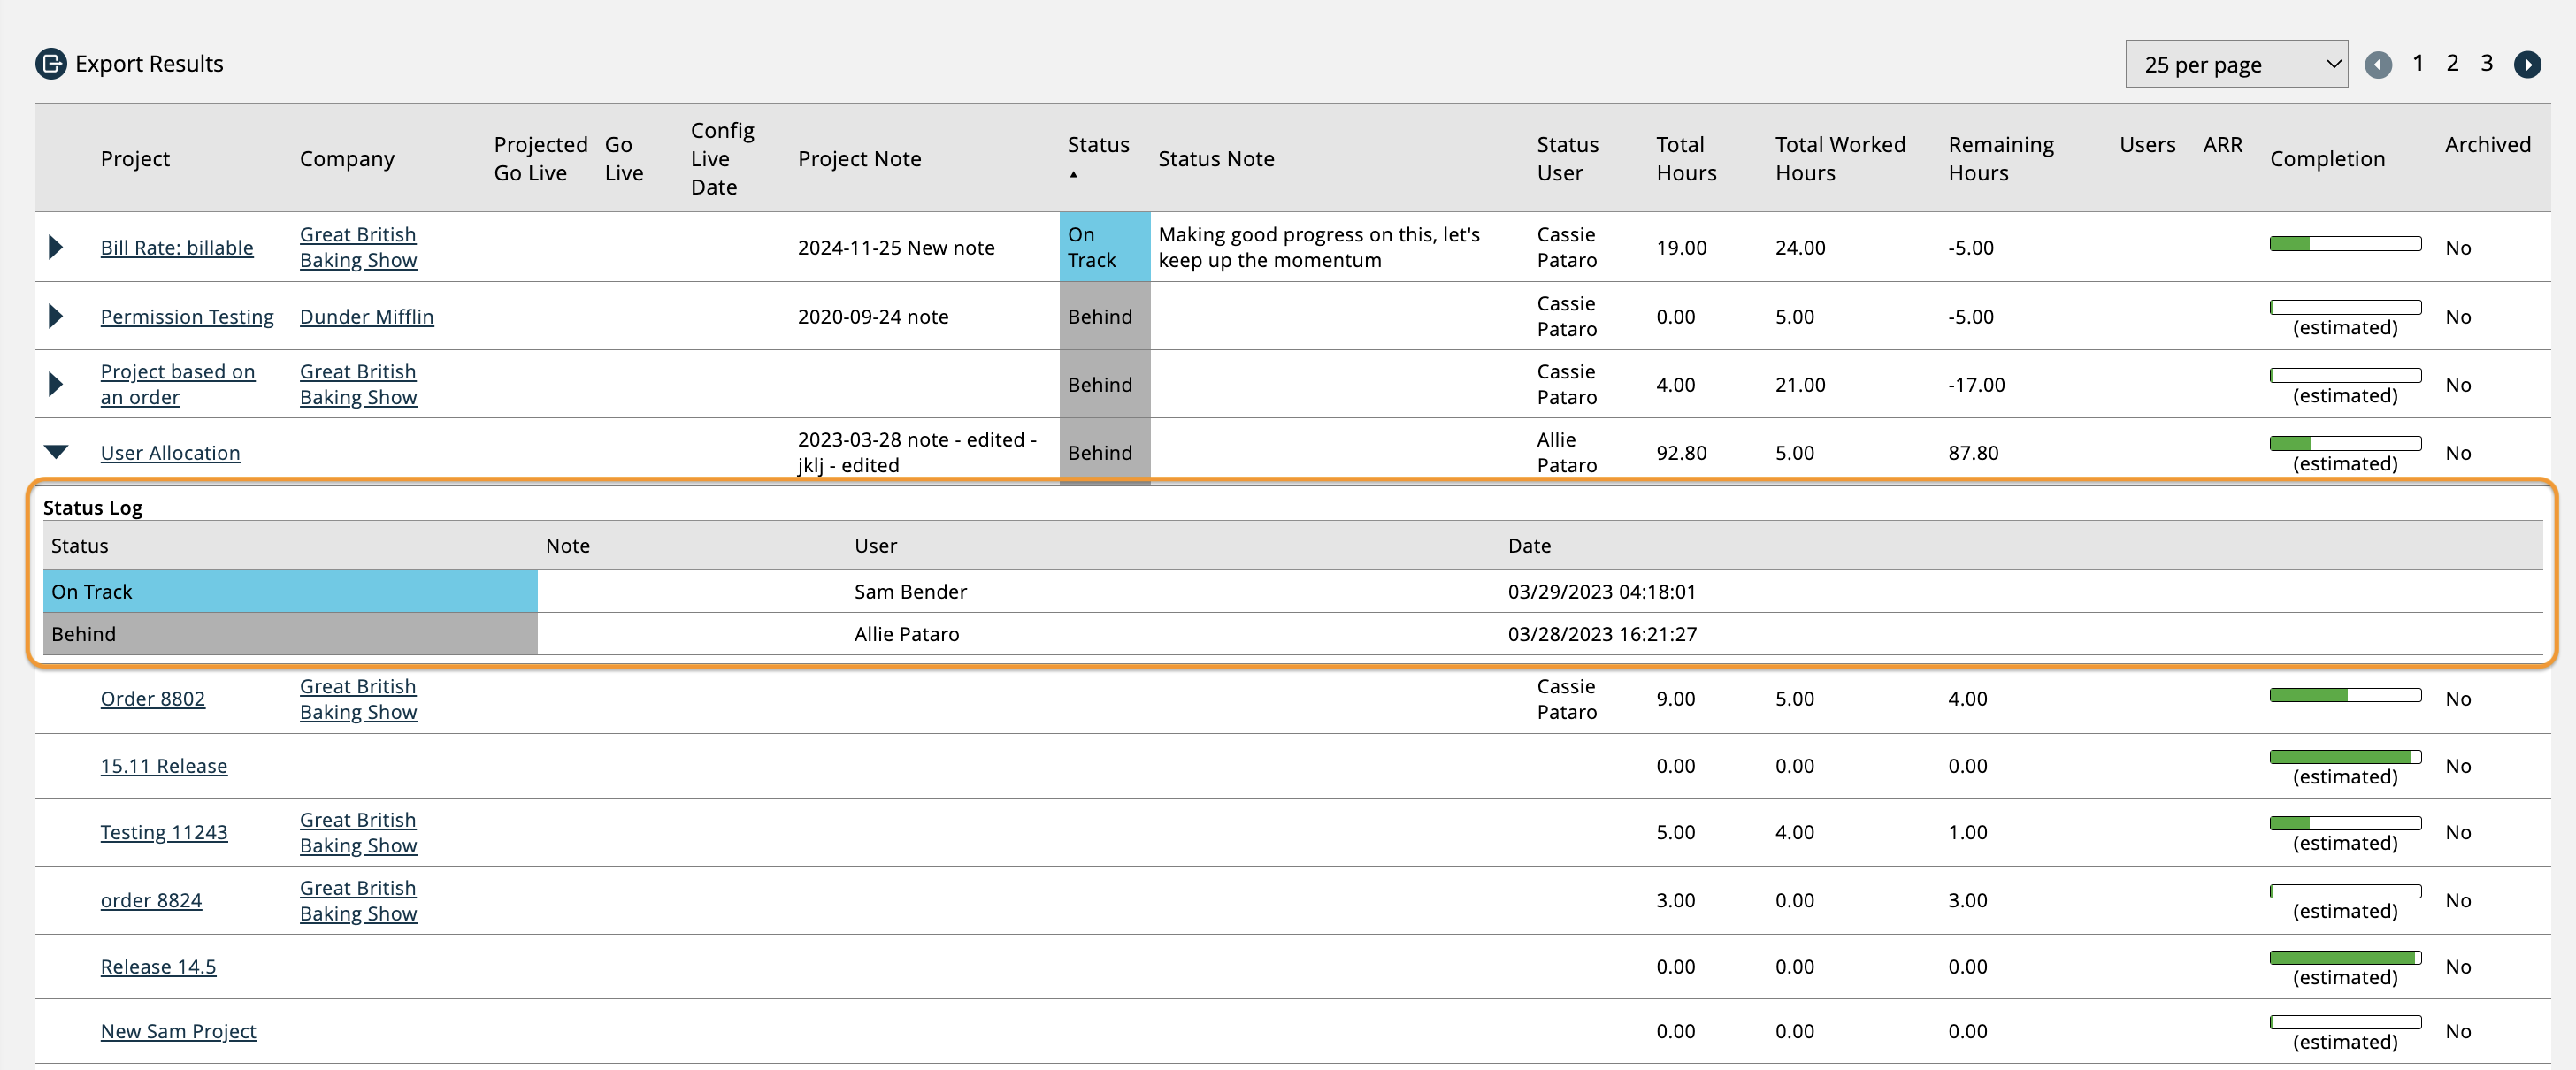This screenshot has width=2576, height=1070.
Task: Click the Export Results icon
Action: tap(50, 64)
